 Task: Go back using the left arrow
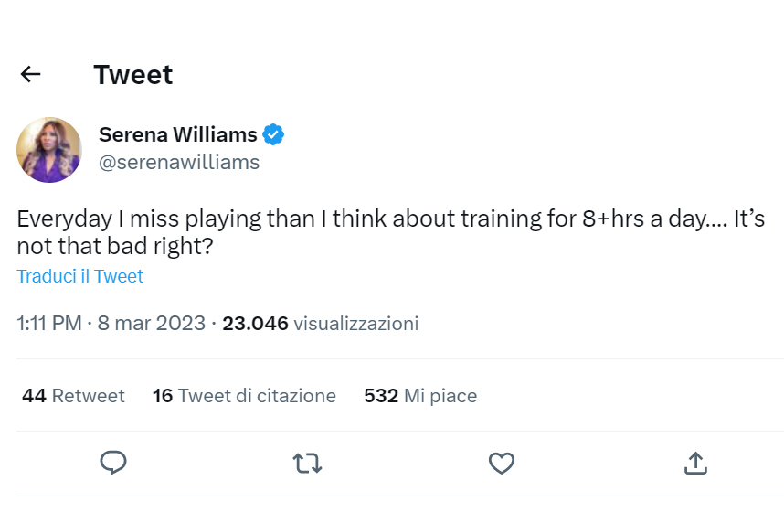(x=31, y=75)
